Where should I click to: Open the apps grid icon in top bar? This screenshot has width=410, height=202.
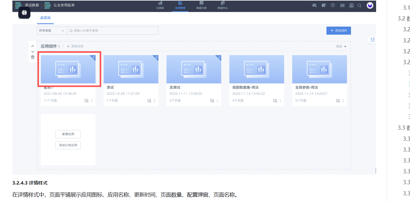[342, 5]
